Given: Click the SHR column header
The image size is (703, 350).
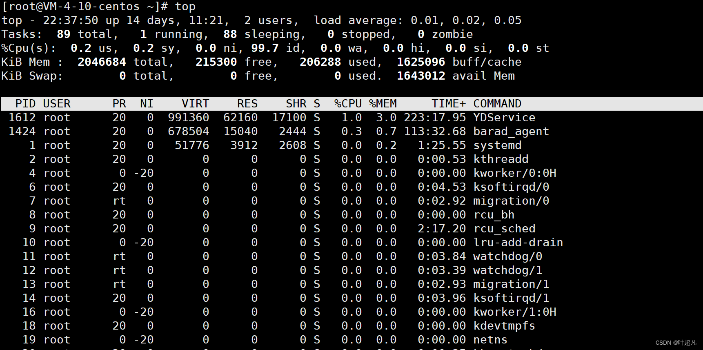Looking at the screenshot, I should coord(296,104).
